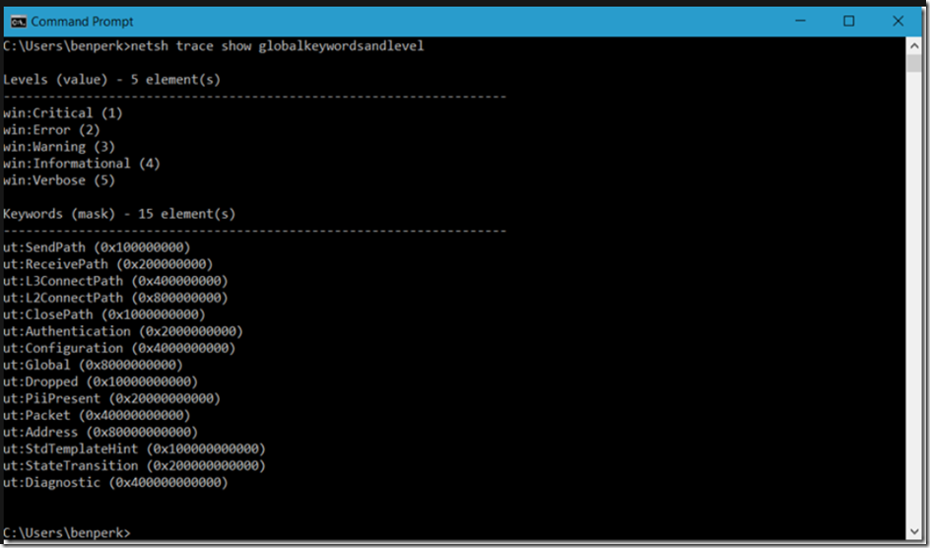
Task: Close the Command Prompt window
Action: (897, 22)
